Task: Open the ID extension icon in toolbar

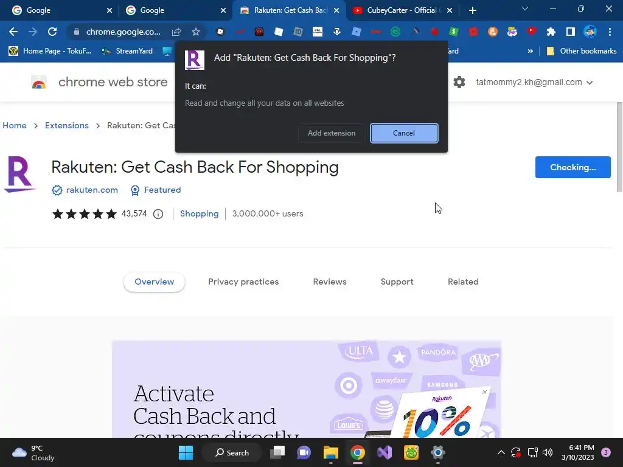Action: pos(298,32)
